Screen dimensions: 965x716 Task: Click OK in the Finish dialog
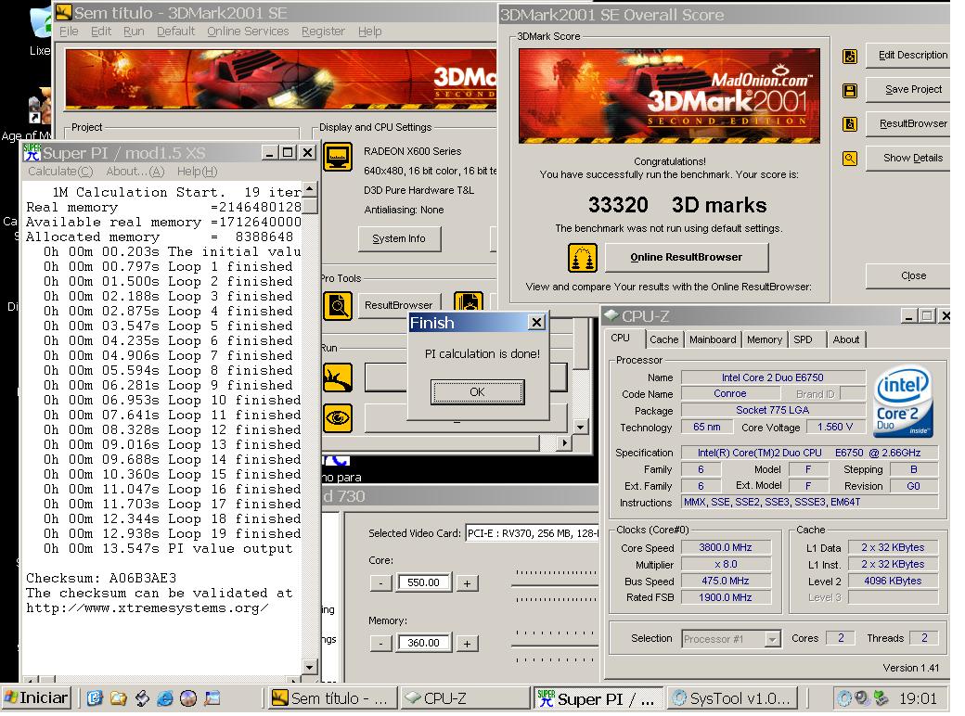pyautogui.click(x=477, y=392)
